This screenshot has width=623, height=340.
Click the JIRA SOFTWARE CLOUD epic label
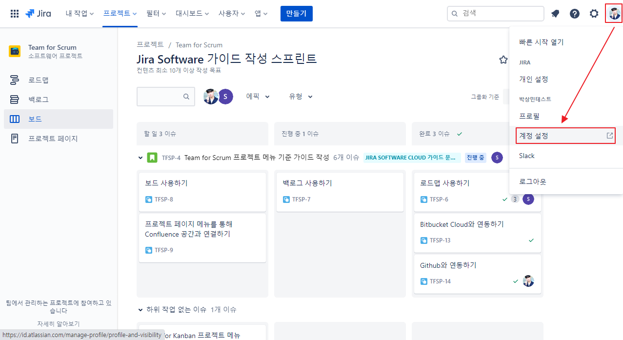pos(412,158)
